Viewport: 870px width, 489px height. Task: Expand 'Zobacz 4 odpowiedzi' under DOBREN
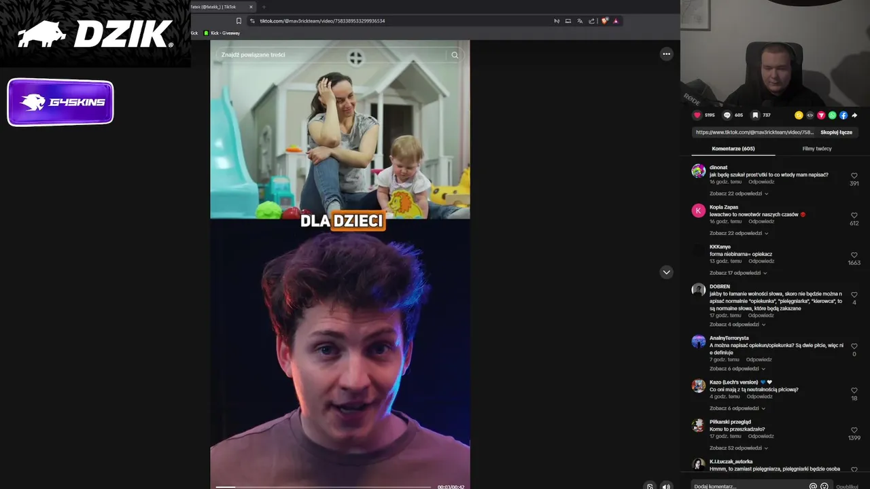[x=738, y=325]
